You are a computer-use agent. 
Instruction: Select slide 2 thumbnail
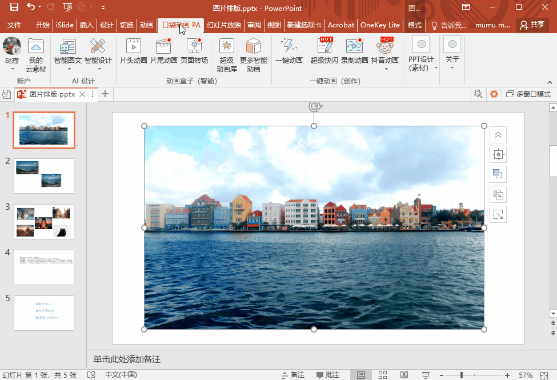tap(44, 176)
